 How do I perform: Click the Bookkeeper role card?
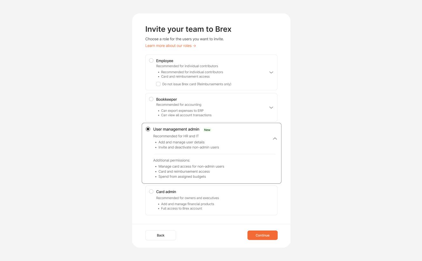211,107
